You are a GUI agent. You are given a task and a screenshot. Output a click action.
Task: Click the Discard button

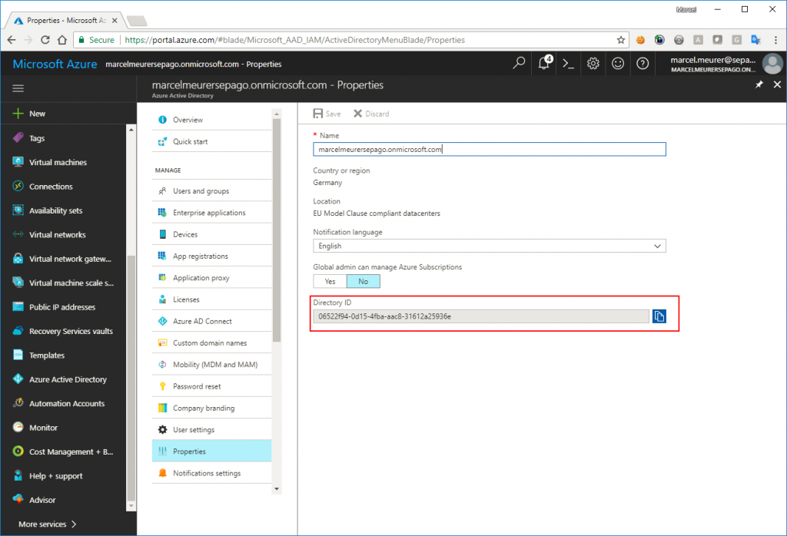(371, 114)
